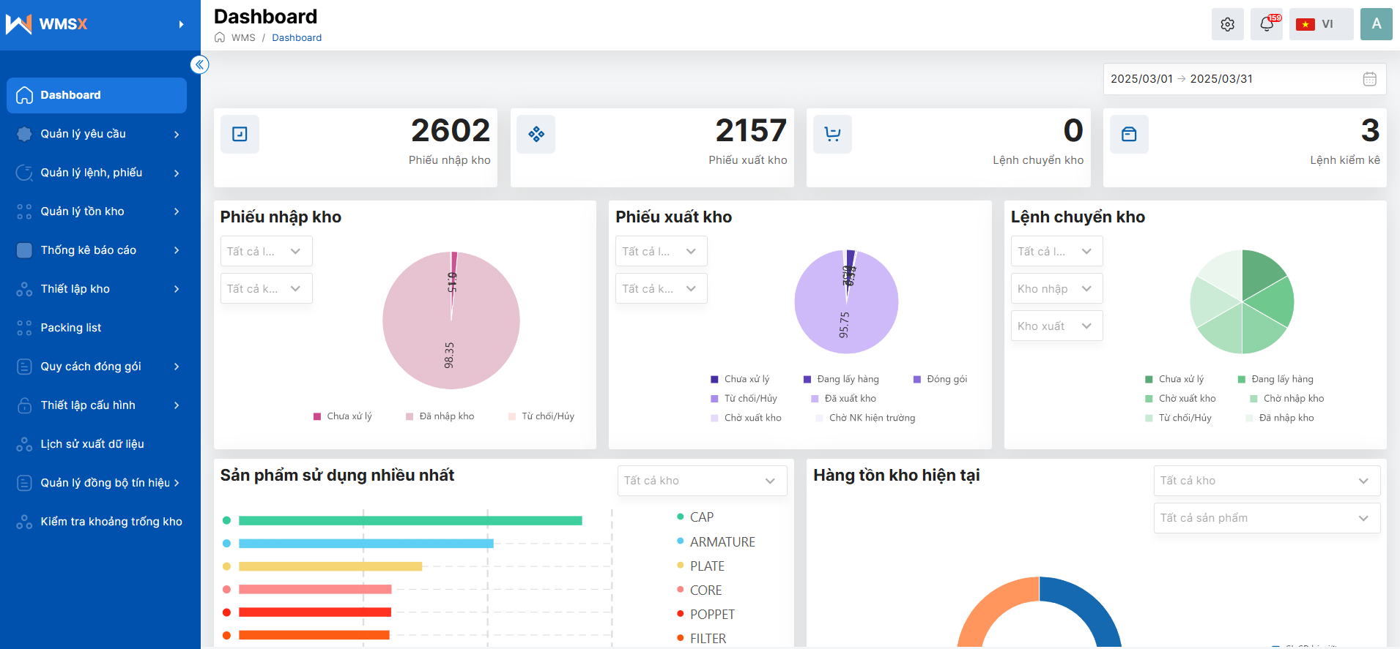The width and height of the screenshot is (1400, 649).
Task: Click the Phiếu nhập kho card icon
Action: point(240,134)
